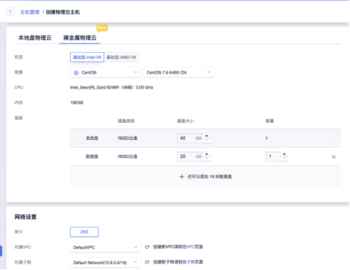Open the 主机管理 breadcrumb link
Image resolution: width=350 pixels, height=270 pixels.
click(30, 12)
